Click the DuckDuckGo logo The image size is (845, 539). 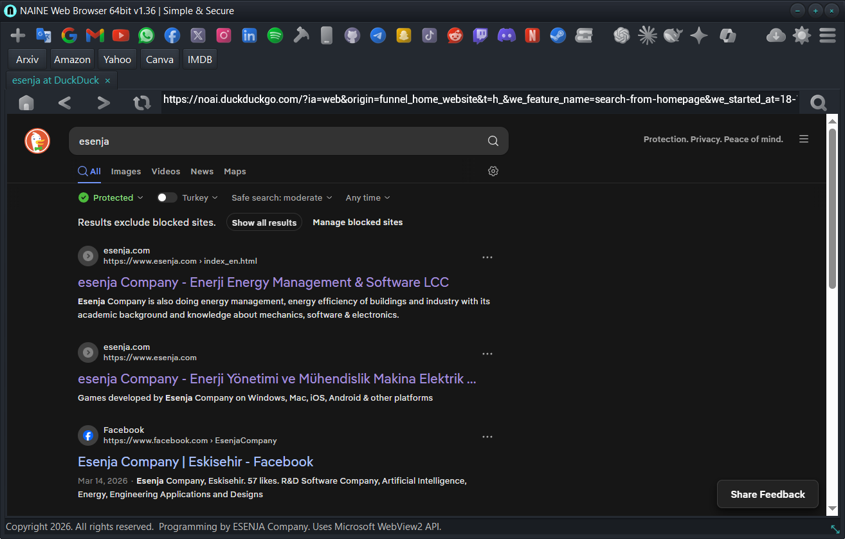37,141
